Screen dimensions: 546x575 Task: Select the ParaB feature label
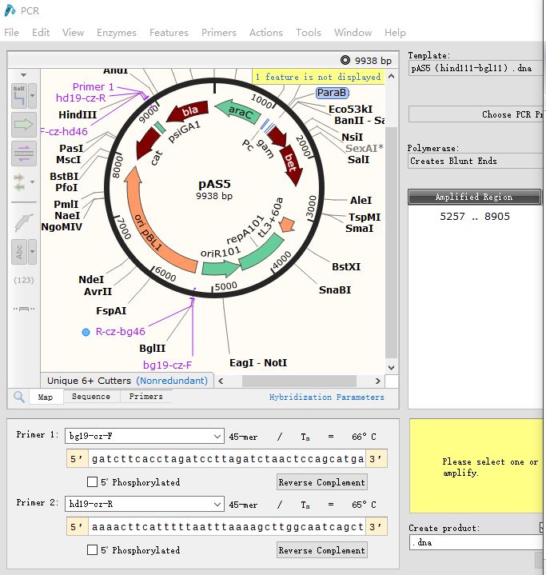tap(332, 93)
